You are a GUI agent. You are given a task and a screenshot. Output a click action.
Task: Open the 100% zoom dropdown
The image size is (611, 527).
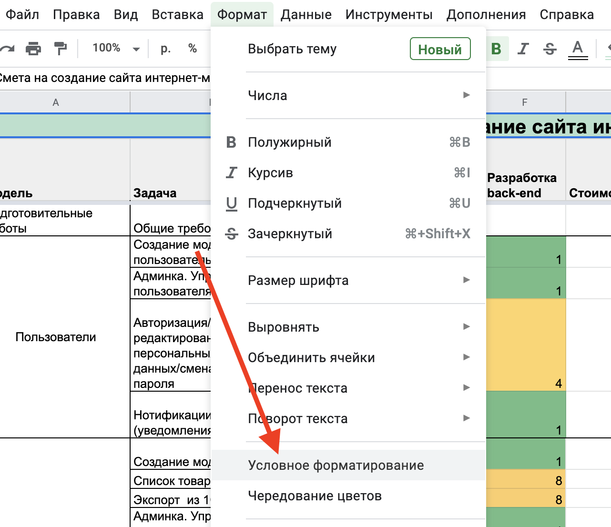coord(116,49)
